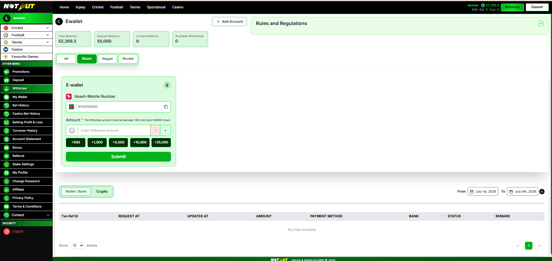Click the Affiliate network icon
Image resolution: width=552 pixels, height=261 pixels.
[x=7, y=190]
